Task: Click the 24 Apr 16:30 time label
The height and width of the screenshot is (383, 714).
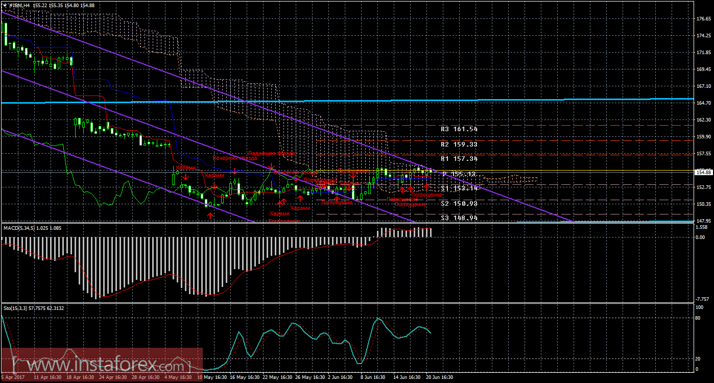Action: point(112,377)
